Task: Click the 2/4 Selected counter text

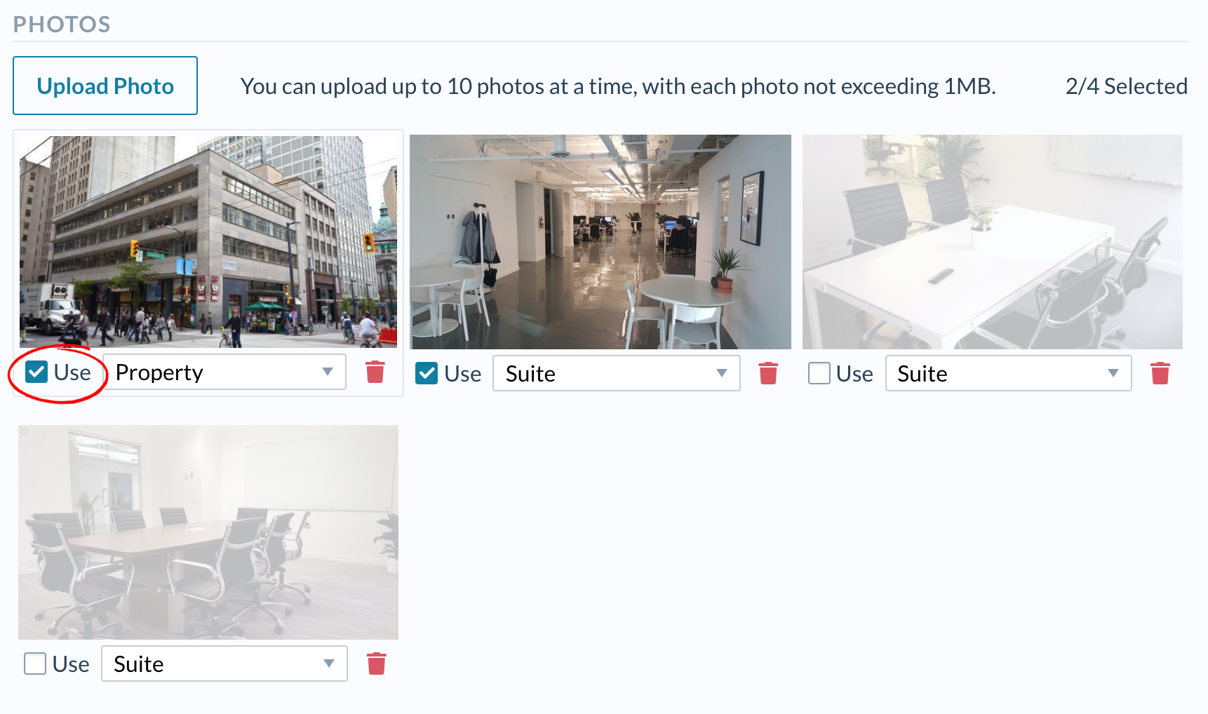Action: coord(1126,86)
